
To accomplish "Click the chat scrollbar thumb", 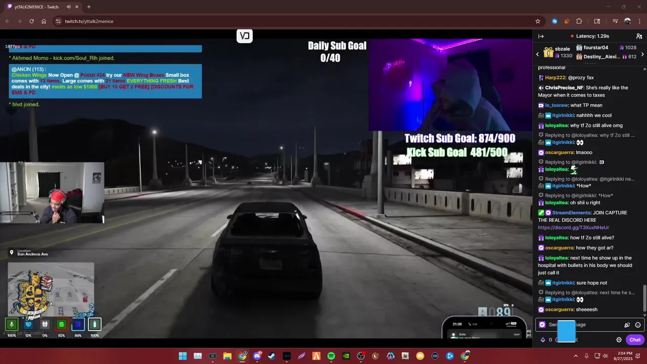I will pyautogui.click(x=644, y=298).
